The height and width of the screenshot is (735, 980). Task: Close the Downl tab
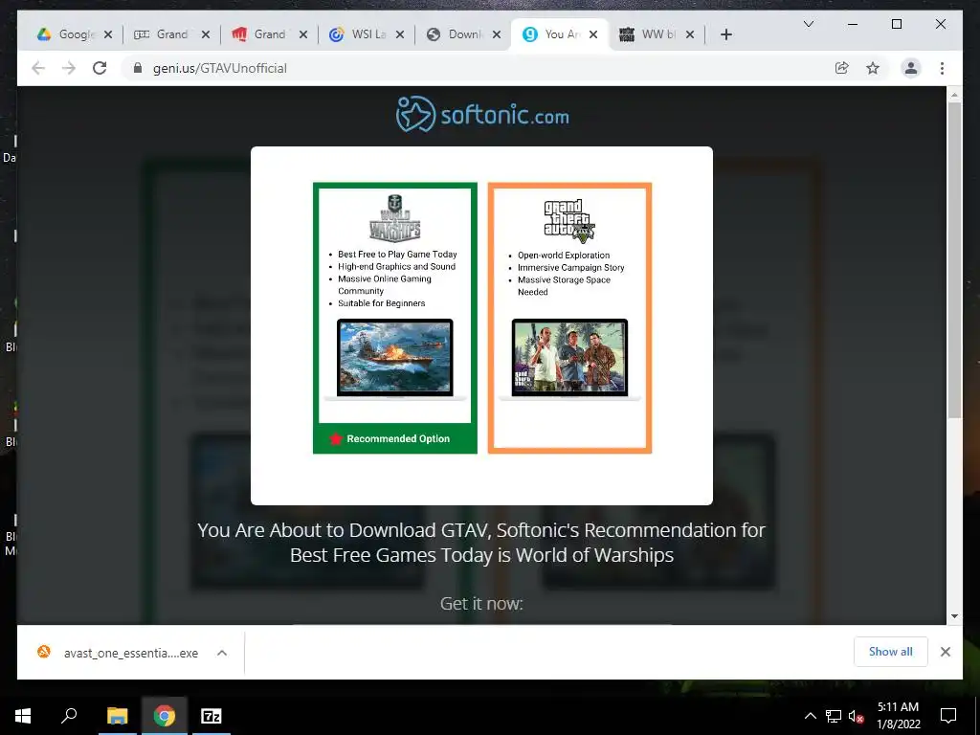[x=497, y=34]
